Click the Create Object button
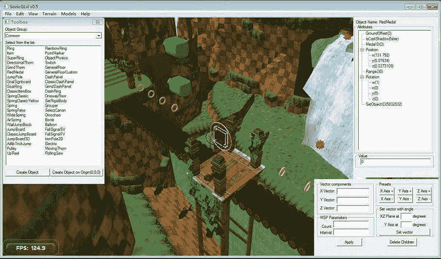441x259 pixels. [27, 172]
